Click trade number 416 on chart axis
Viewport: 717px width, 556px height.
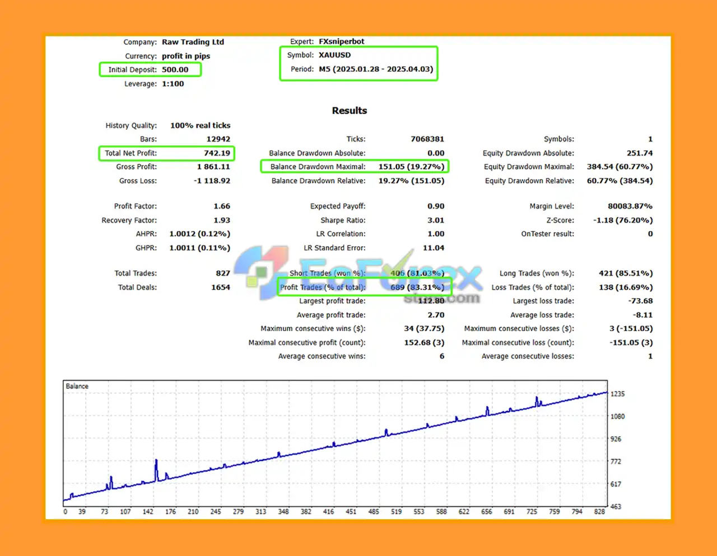coord(329,512)
